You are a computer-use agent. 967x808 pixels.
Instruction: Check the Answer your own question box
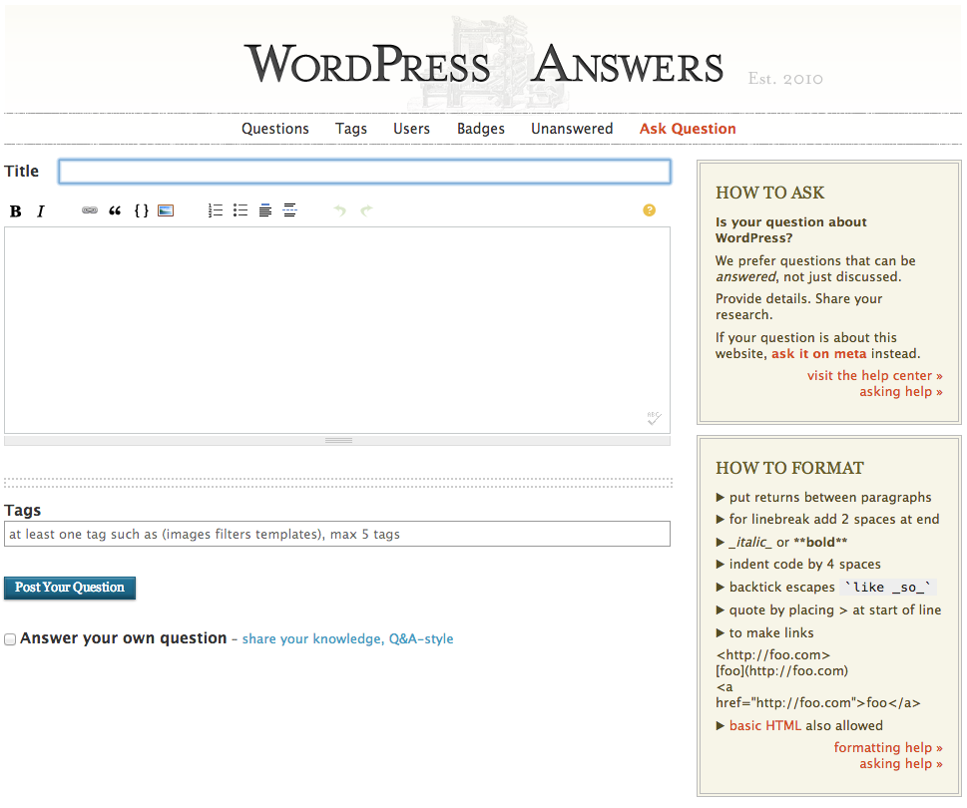(x=10, y=639)
